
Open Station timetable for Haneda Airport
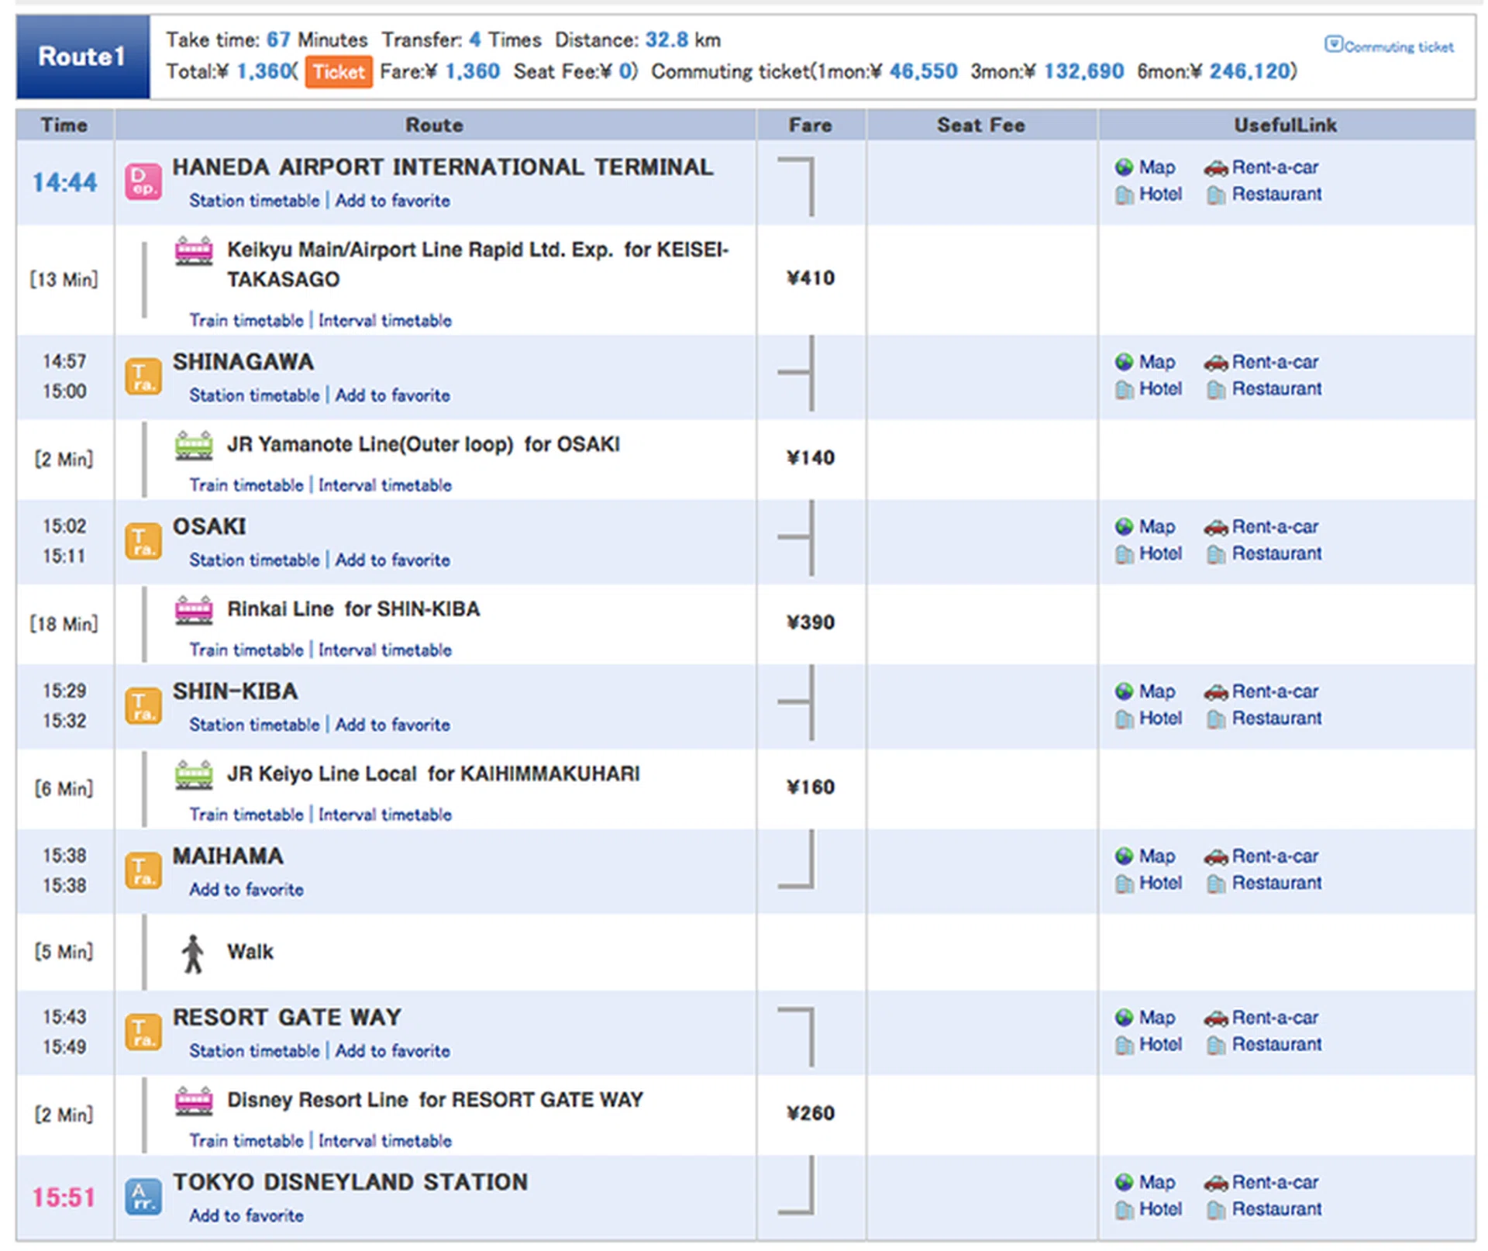[x=253, y=201]
